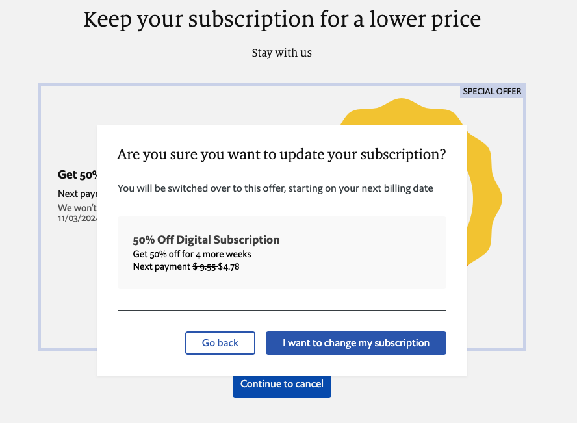
Task: Click the partially hidden Get 50% text
Action: pyautogui.click(x=76, y=175)
